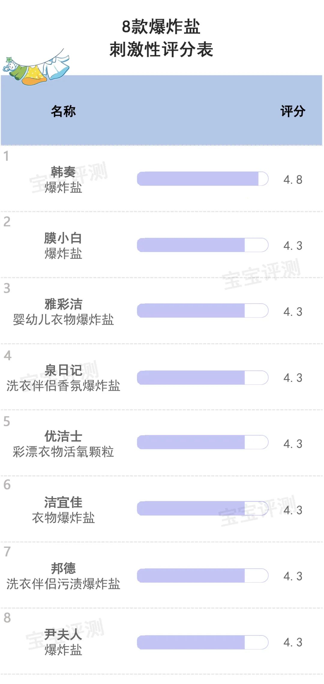Screen dimensions: 324x684
Task: Select the 名称 column header
Action: 63,111
